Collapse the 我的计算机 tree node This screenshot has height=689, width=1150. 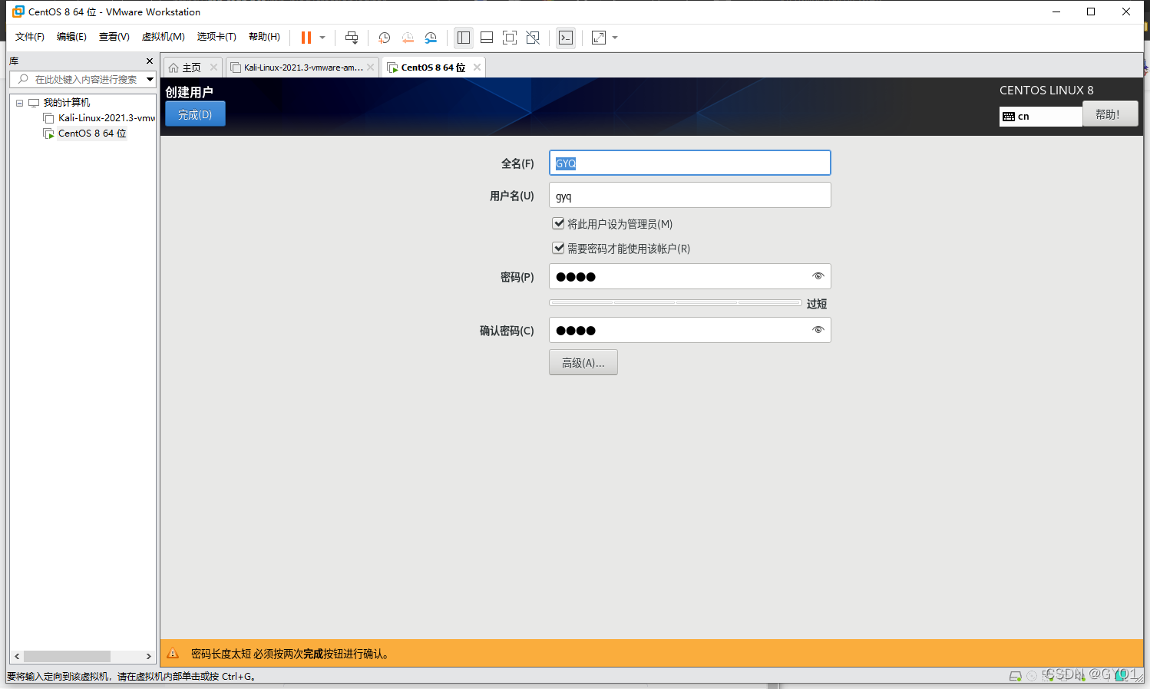pyautogui.click(x=19, y=103)
